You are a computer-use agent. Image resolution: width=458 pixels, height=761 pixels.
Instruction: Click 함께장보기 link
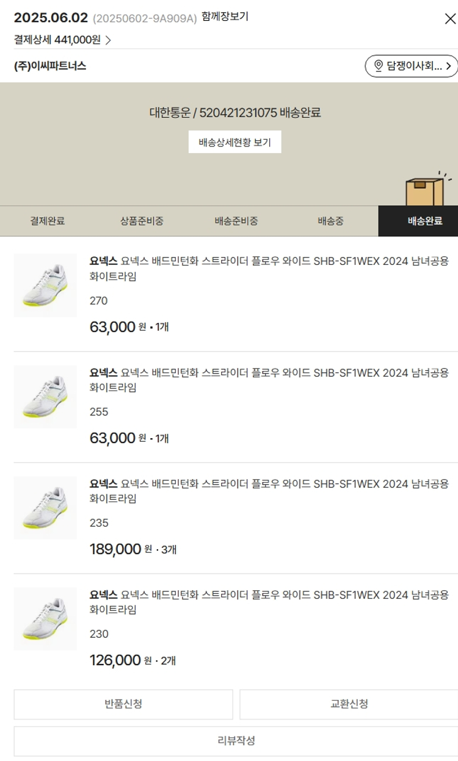coord(225,17)
